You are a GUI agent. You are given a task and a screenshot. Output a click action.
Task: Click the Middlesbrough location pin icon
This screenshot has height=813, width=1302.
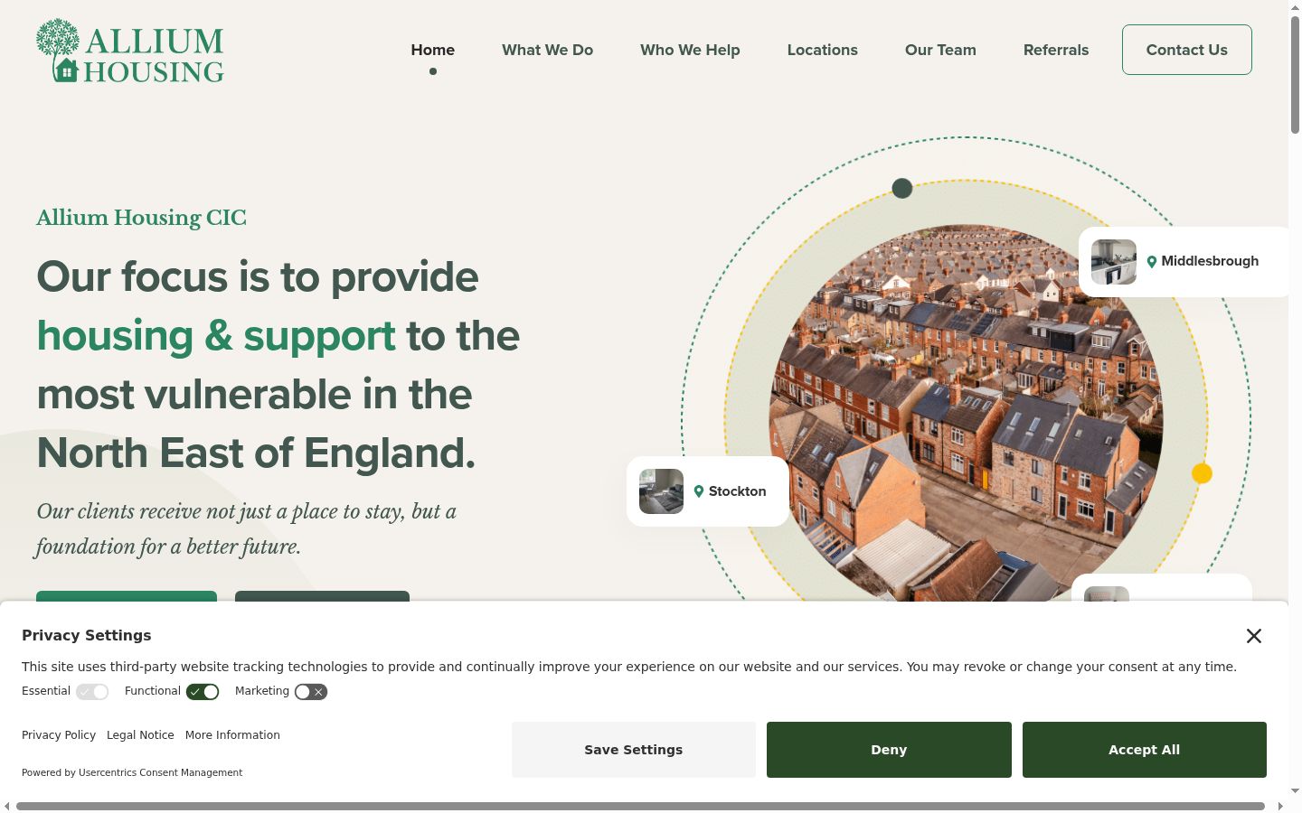pyautogui.click(x=1152, y=262)
